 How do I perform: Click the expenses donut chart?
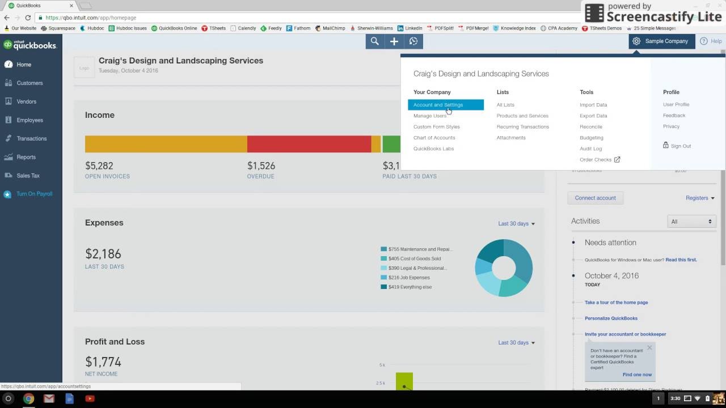coord(504,268)
